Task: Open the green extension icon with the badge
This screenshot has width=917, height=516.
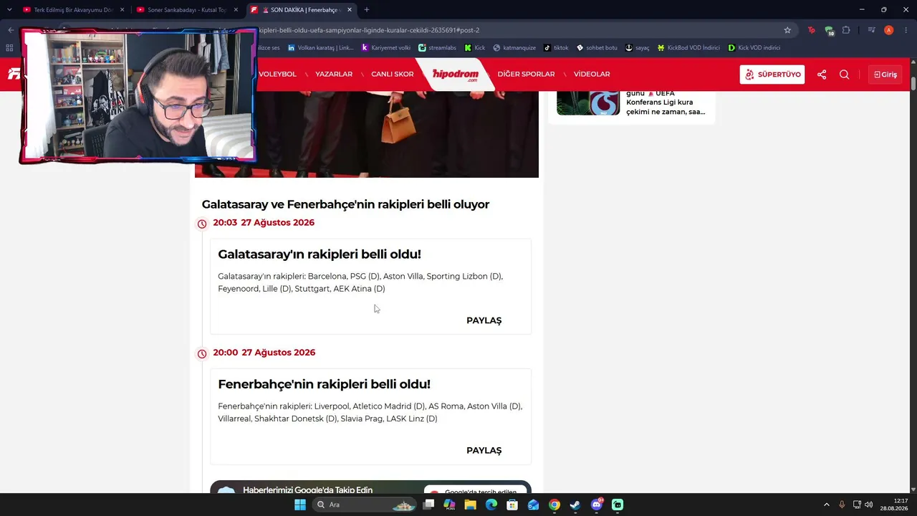Action: [x=829, y=31]
